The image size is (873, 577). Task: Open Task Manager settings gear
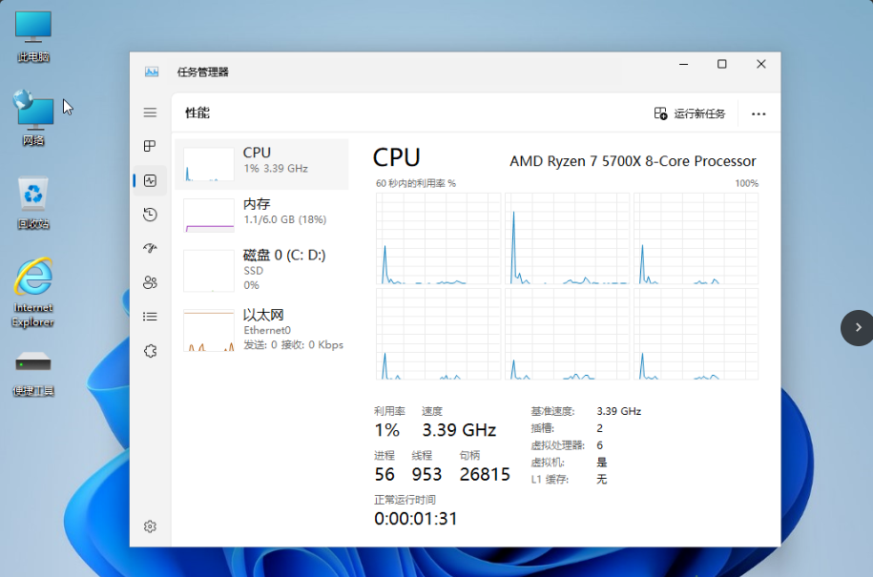pyautogui.click(x=150, y=526)
